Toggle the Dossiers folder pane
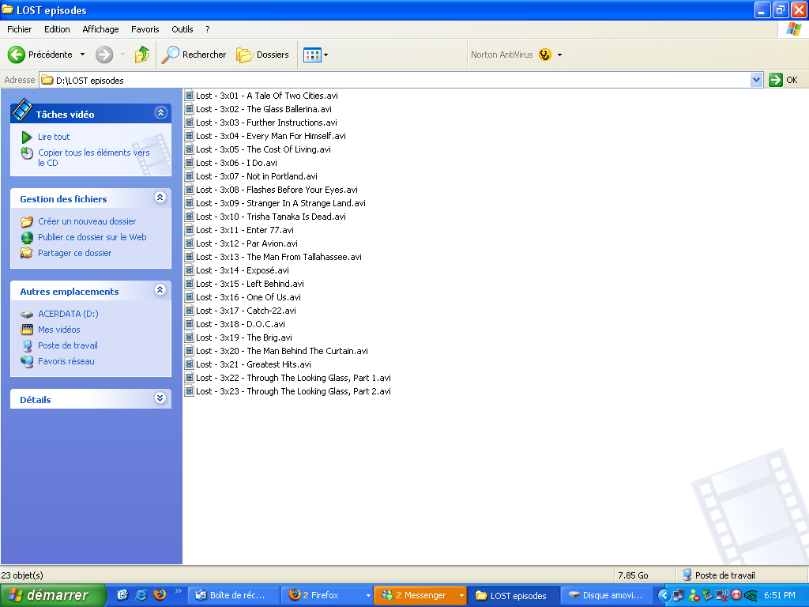The width and height of the screenshot is (809, 607). [x=264, y=55]
